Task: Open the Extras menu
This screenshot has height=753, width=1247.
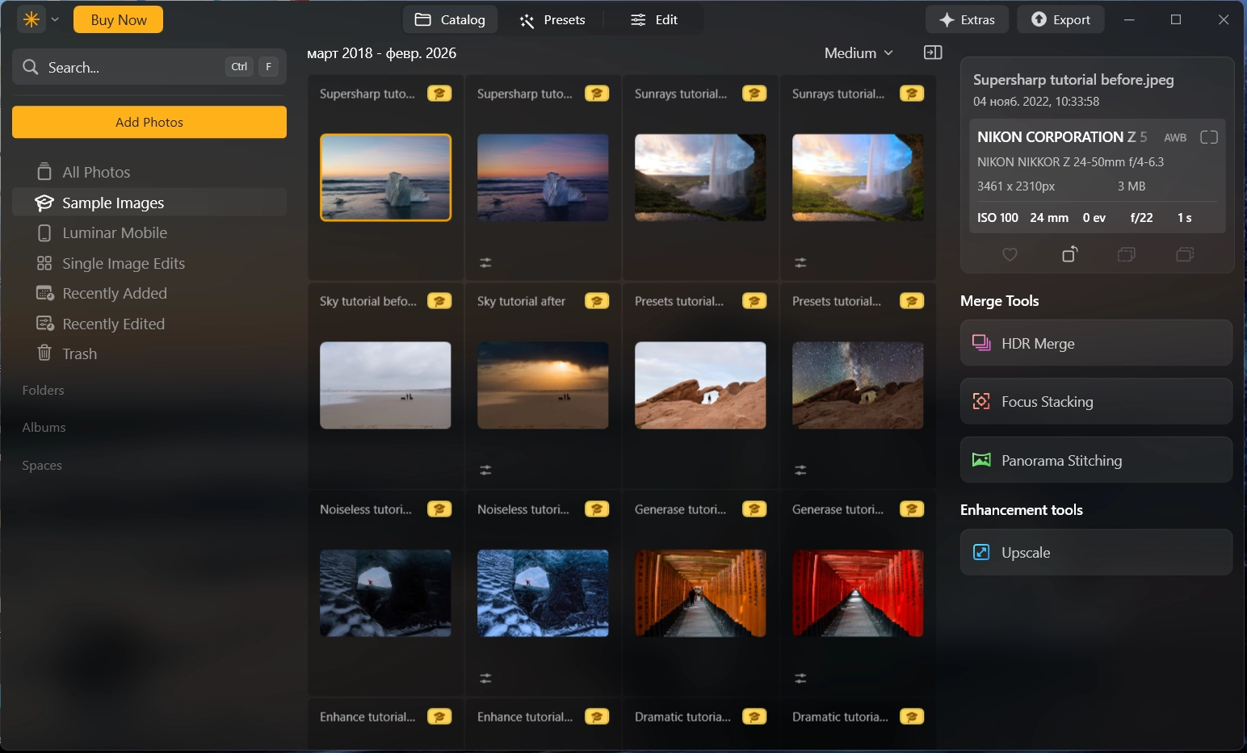Action: 967,19
